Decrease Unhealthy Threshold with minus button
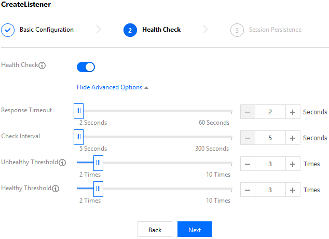Screen dimensions: 329x239 (248, 164)
